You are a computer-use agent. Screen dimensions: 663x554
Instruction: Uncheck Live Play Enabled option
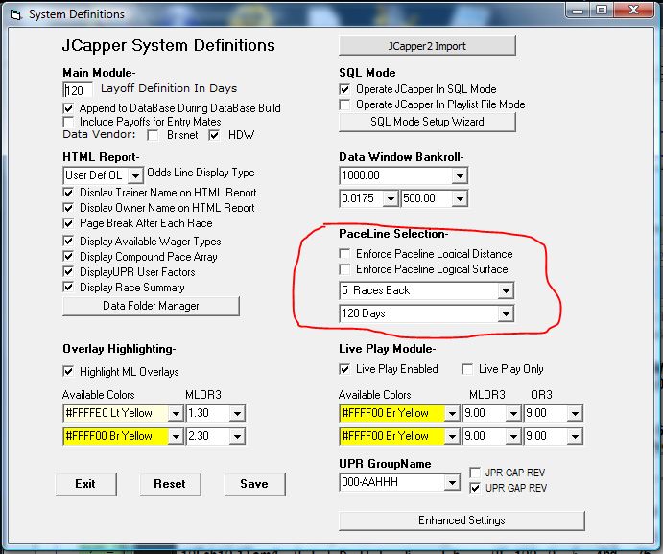(x=345, y=369)
